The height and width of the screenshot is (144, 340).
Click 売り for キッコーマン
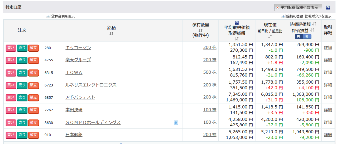coord(22,48)
